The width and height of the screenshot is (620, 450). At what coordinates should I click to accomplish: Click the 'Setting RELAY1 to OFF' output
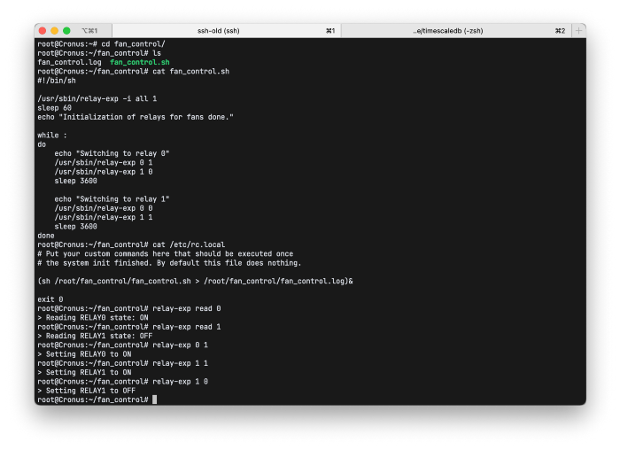(87, 391)
